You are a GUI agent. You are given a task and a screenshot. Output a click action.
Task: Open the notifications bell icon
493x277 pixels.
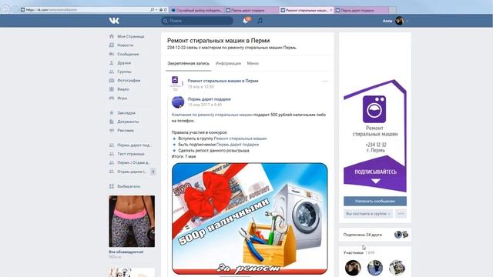click(x=246, y=21)
